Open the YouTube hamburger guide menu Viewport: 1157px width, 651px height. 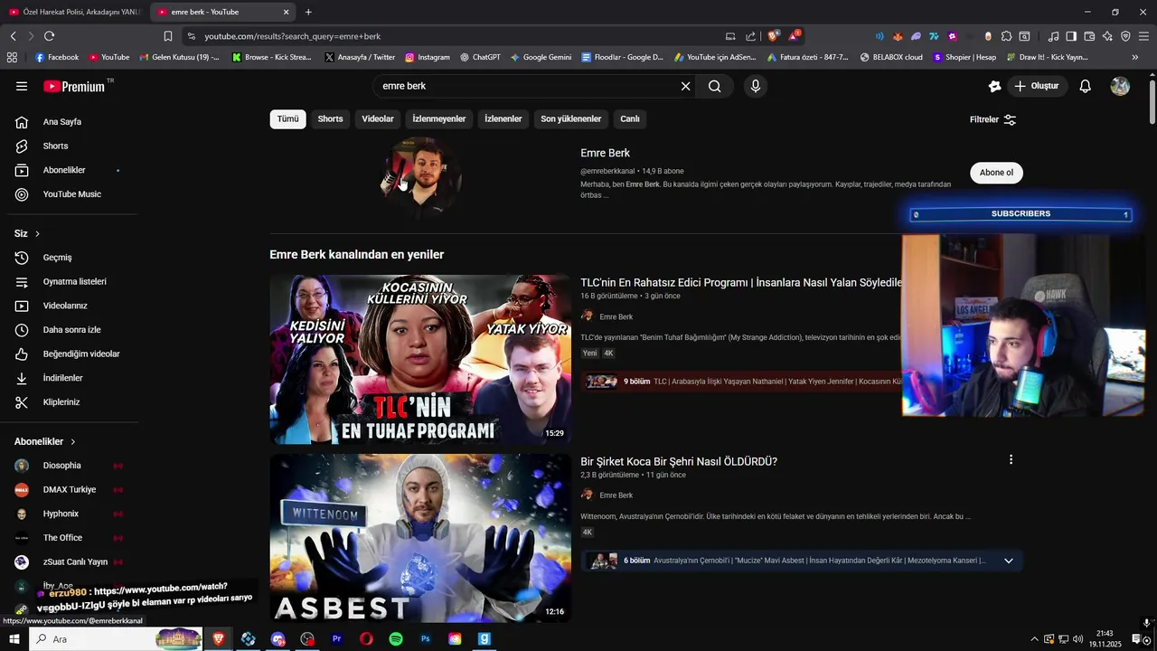[22, 86]
